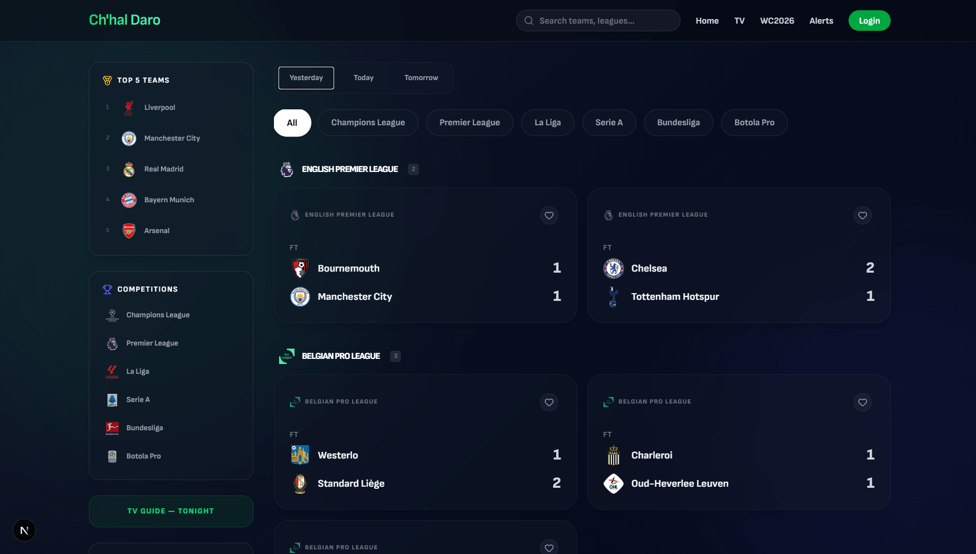Click the Login button

click(x=870, y=21)
